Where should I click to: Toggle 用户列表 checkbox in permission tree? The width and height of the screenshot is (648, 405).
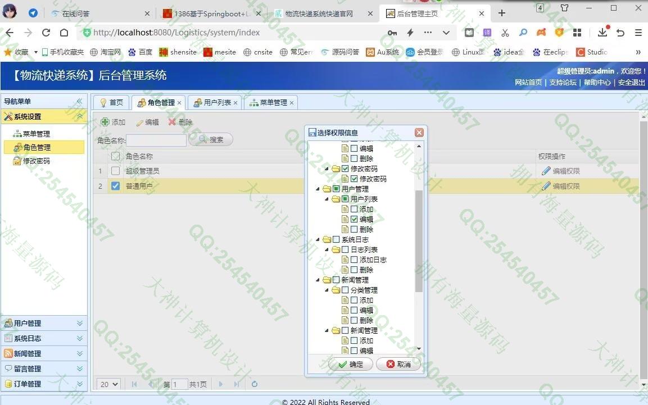click(346, 199)
